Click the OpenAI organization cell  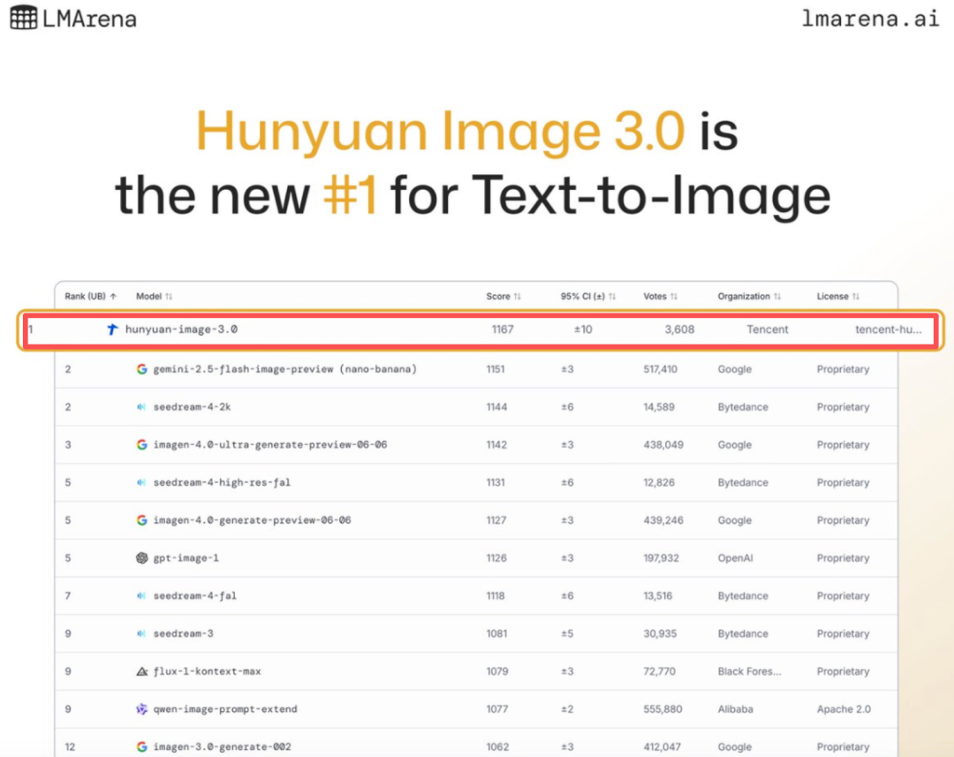tap(735, 558)
